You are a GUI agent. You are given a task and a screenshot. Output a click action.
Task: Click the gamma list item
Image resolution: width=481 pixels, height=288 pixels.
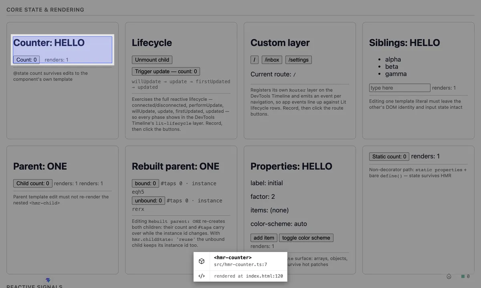tap(396, 74)
